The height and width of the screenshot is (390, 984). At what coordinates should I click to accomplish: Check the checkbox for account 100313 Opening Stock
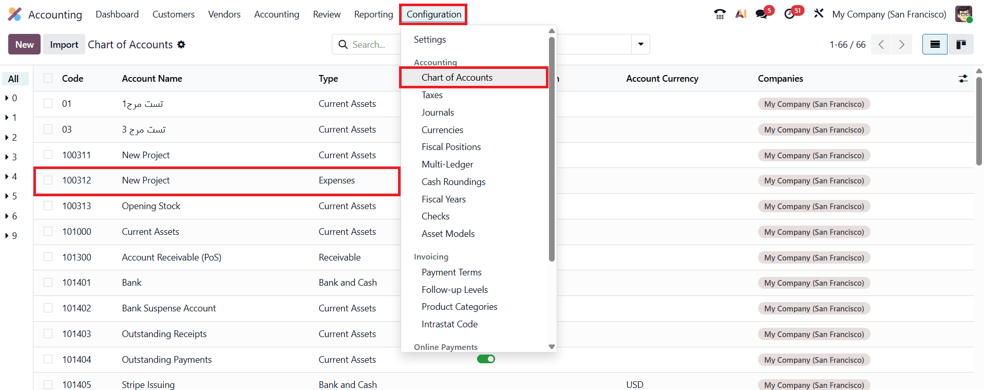point(48,205)
